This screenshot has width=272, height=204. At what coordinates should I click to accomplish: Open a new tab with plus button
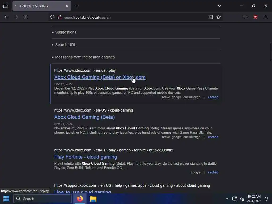tap(77, 6)
